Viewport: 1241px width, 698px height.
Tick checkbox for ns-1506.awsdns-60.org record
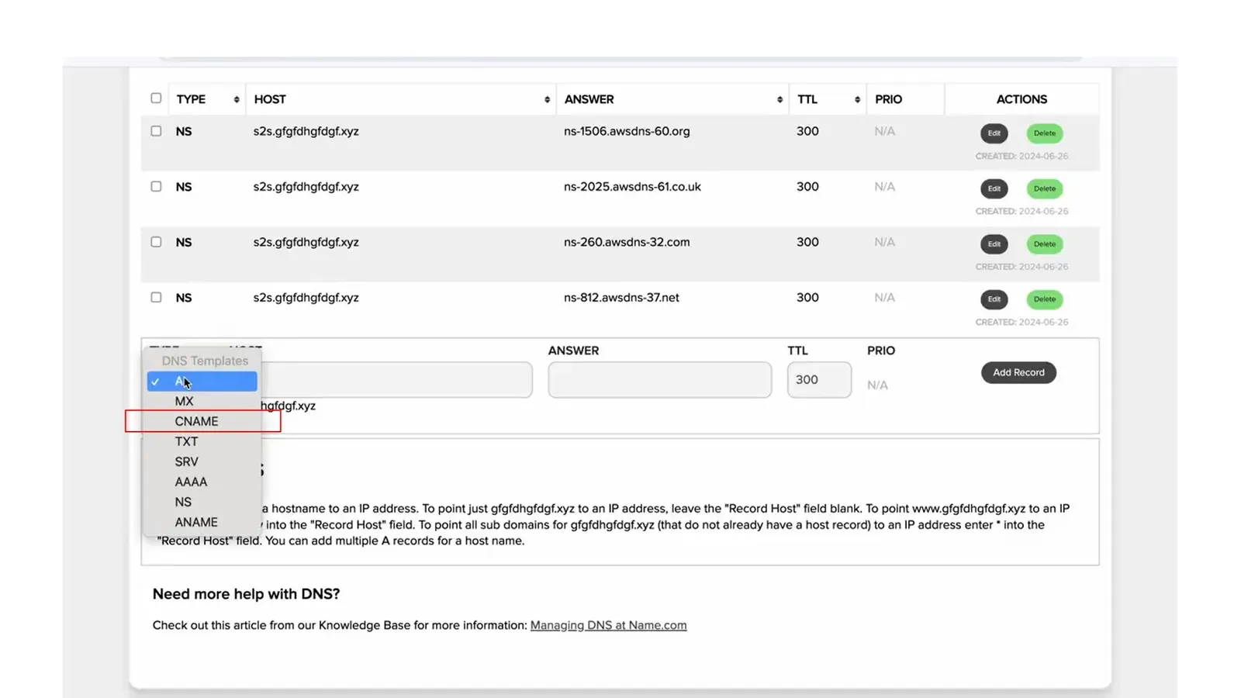click(156, 131)
